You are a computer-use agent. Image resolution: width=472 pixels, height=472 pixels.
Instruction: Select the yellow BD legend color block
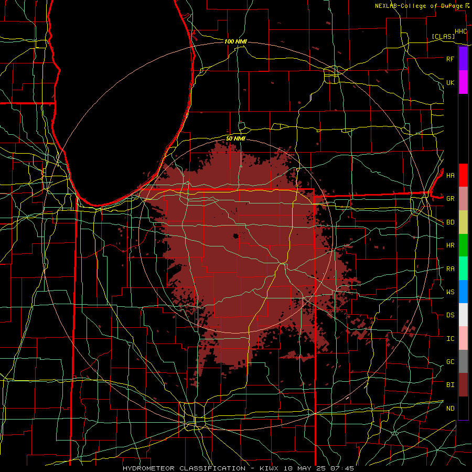(x=463, y=222)
